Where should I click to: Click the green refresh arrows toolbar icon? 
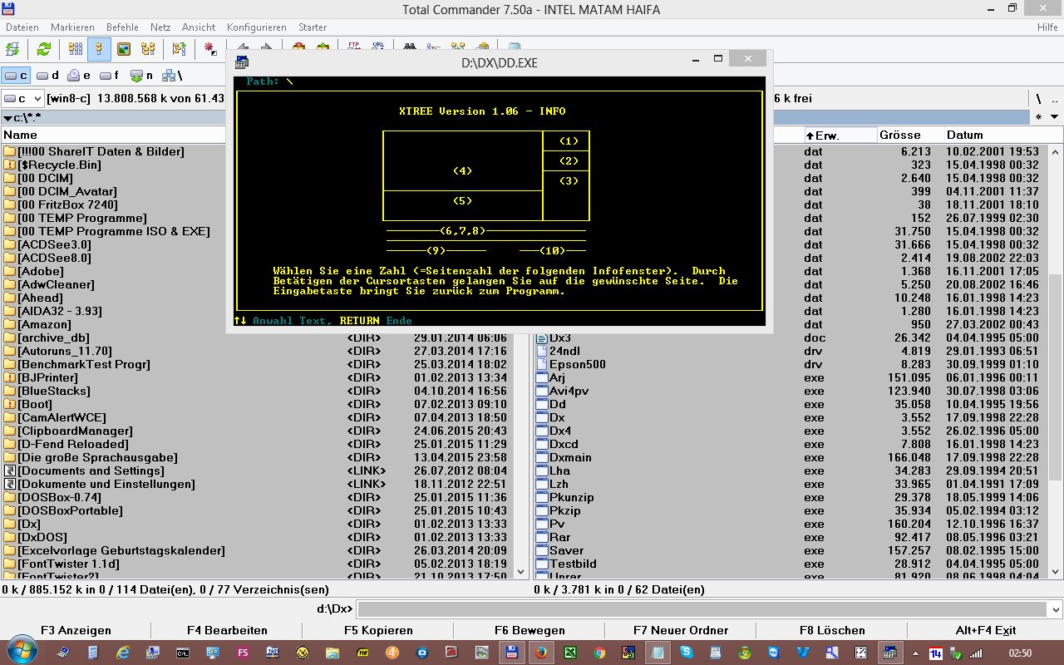click(x=43, y=49)
